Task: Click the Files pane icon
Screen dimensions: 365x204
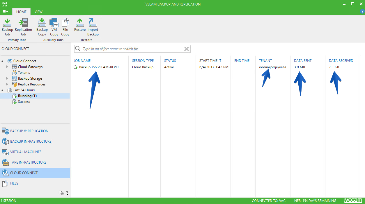Action: point(5,183)
